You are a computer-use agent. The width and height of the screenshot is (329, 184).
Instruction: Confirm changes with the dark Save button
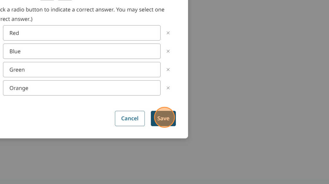(163, 118)
